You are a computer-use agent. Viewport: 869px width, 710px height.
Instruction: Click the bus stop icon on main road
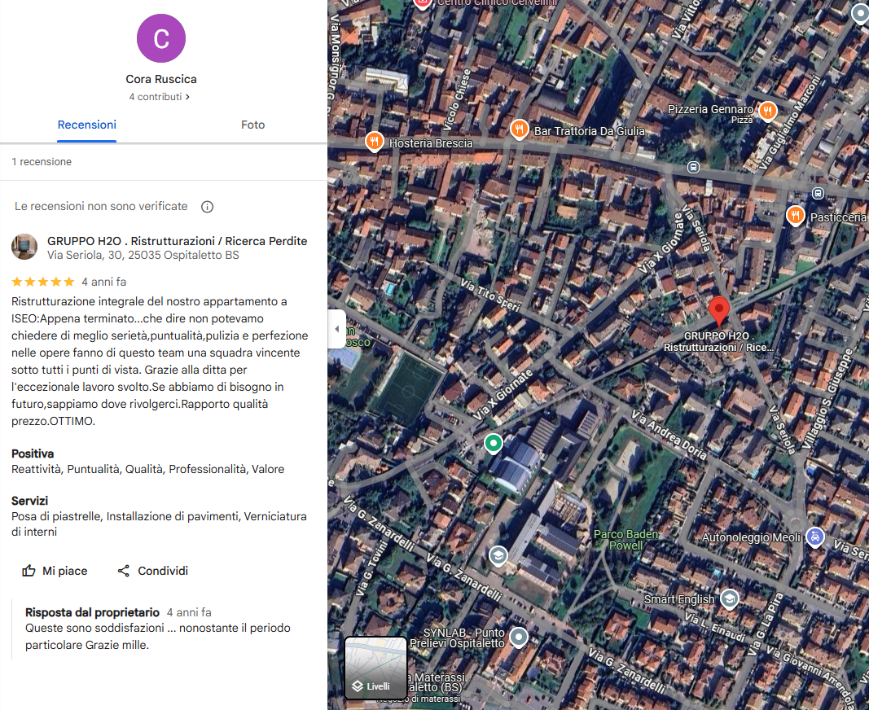(x=693, y=167)
